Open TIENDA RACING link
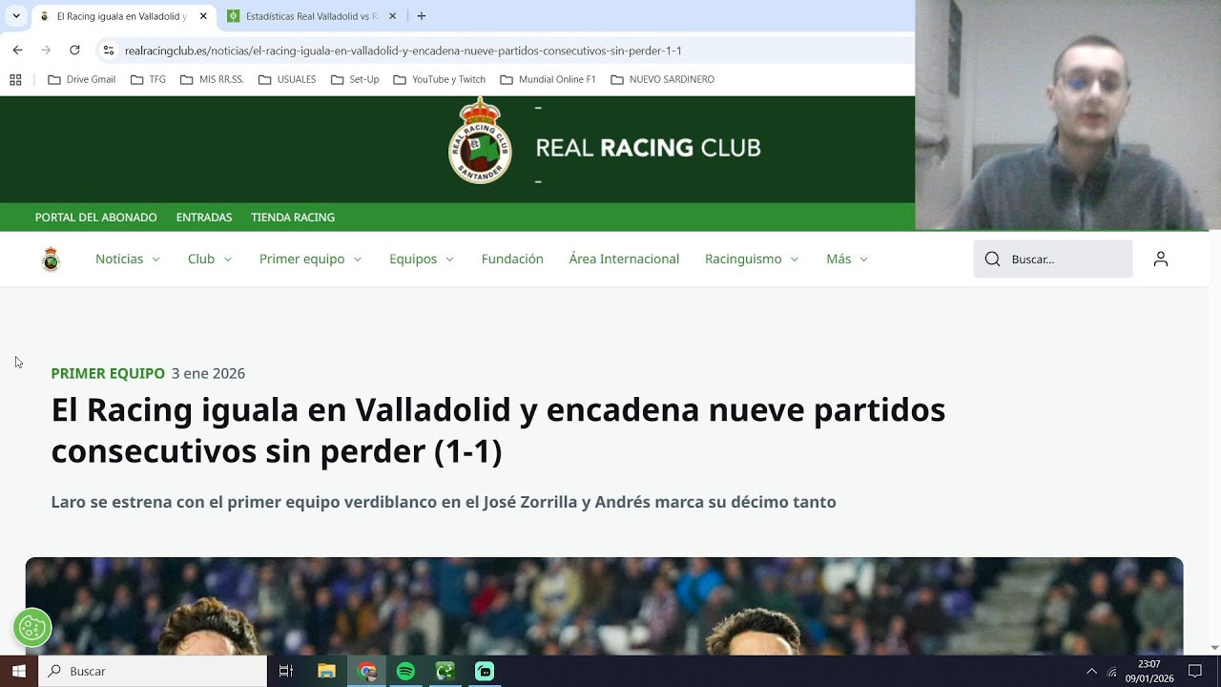Screen dimensions: 1221x687 [x=293, y=218]
